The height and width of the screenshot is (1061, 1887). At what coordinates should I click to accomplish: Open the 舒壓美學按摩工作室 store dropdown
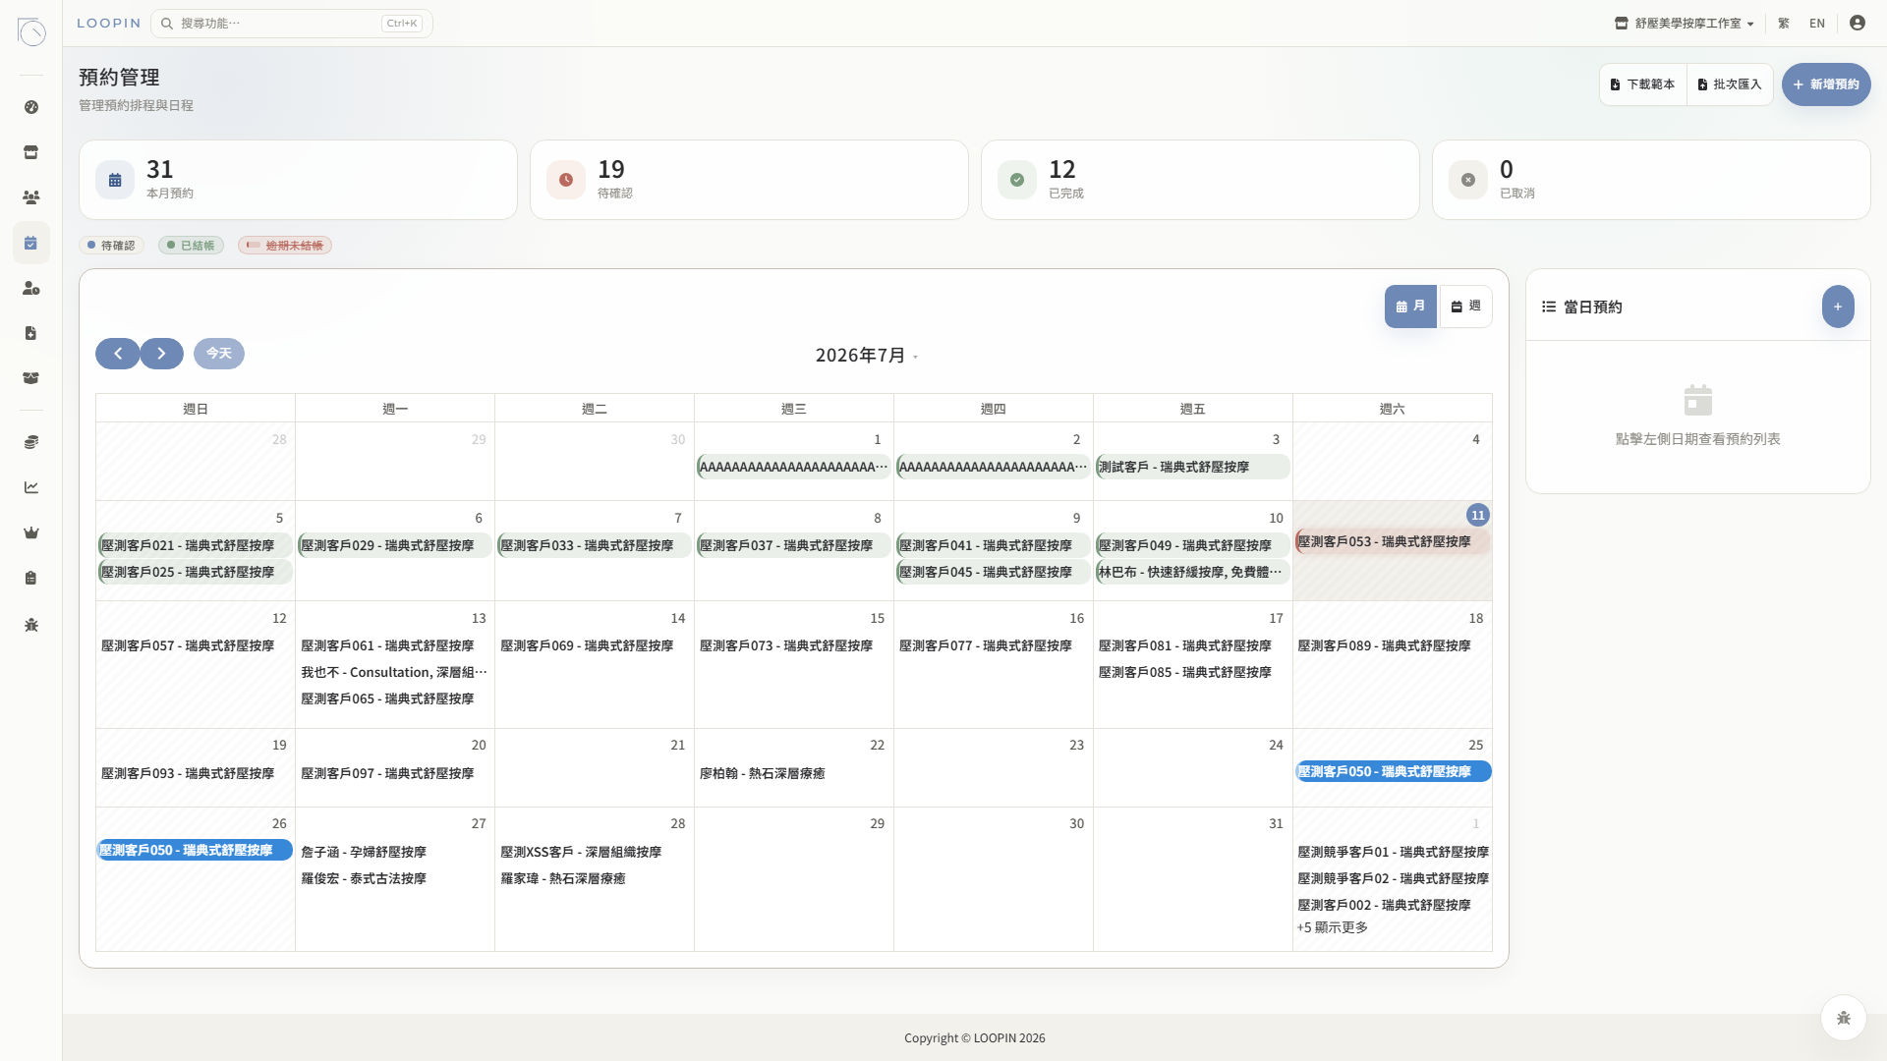pyautogui.click(x=1685, y=24)
